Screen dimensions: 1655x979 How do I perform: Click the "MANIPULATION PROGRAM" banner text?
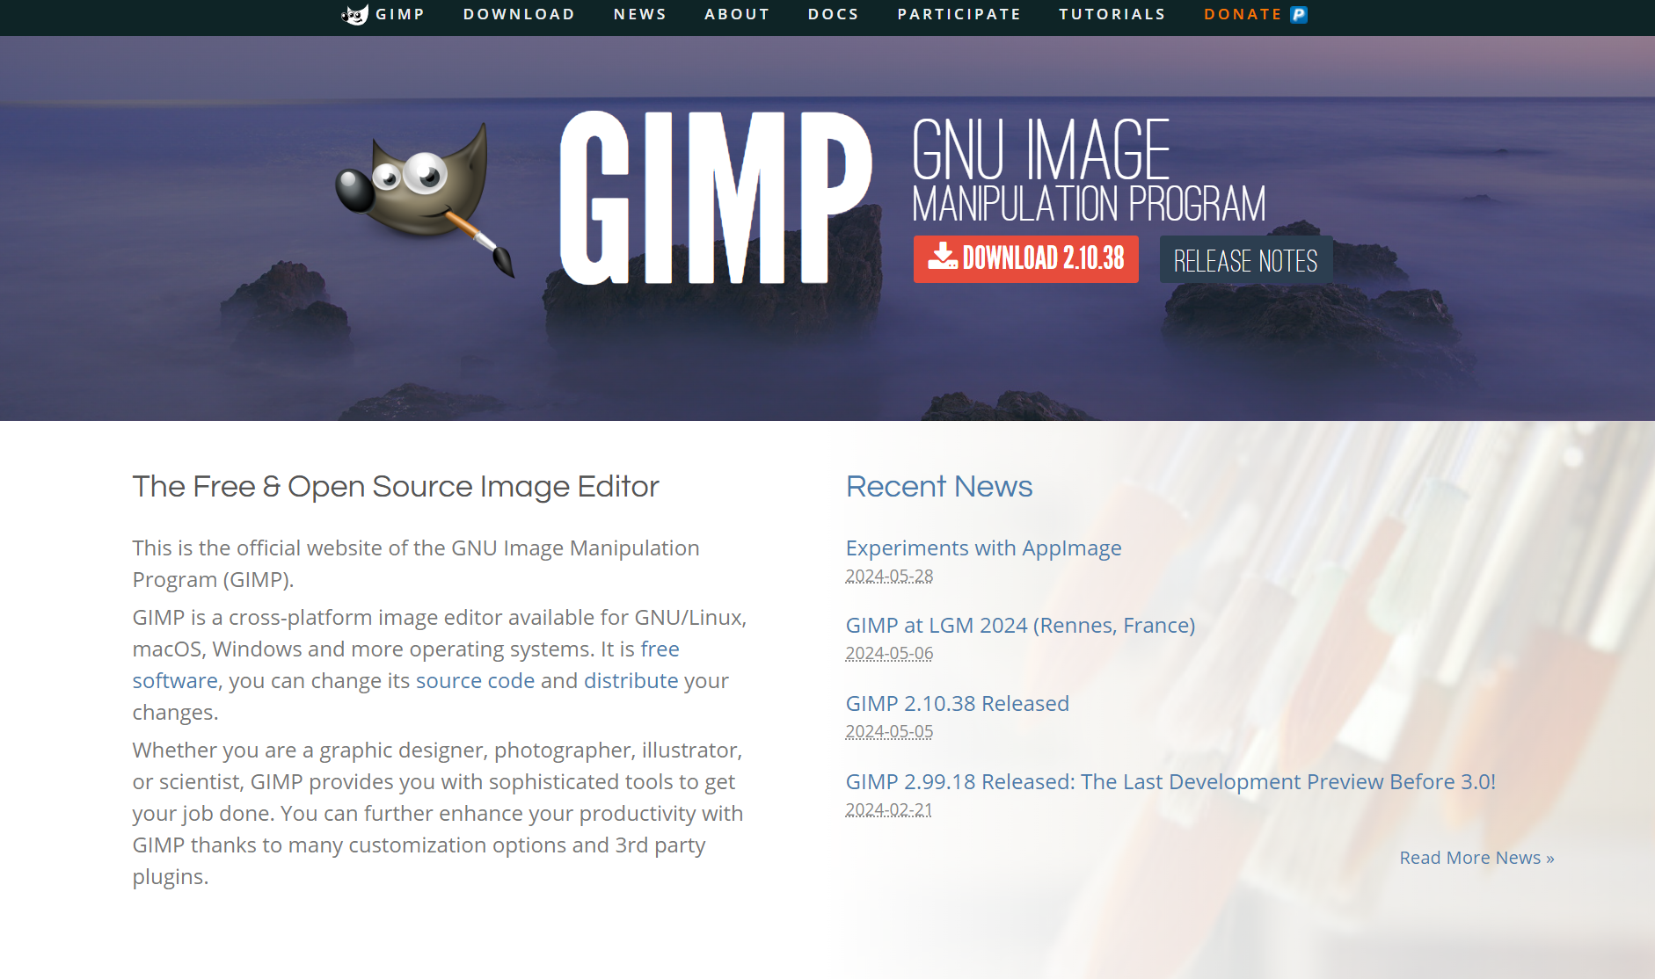pos(1089,204)
